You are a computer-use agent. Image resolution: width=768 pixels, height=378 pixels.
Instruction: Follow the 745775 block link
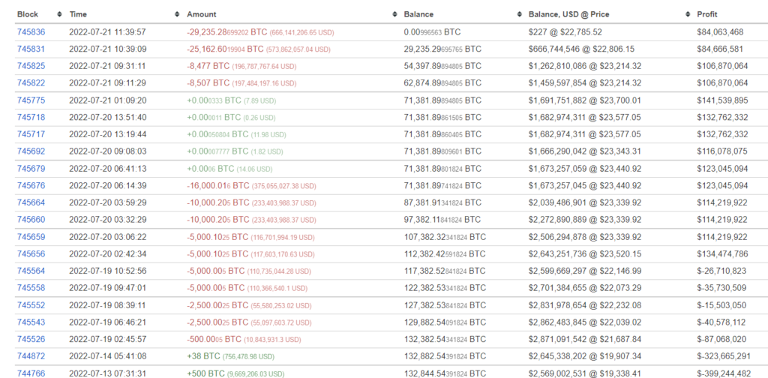(x=31, y=100)
